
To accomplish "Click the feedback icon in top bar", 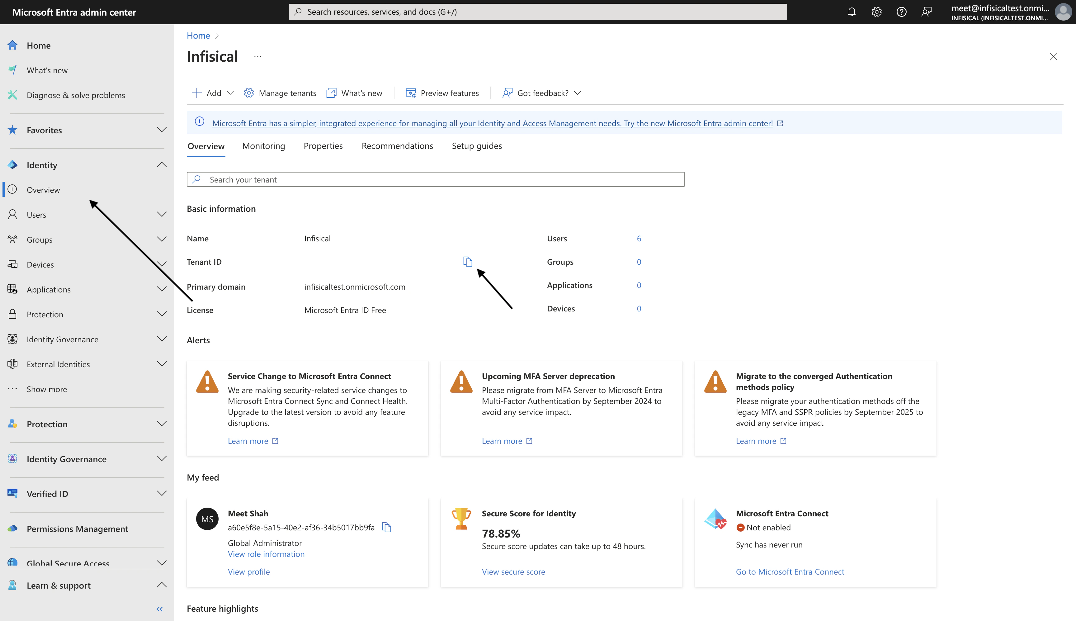I will 926,12.
